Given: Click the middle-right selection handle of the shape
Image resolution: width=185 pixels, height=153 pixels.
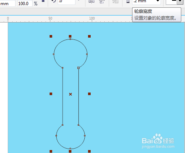Looking at the screenshot, I should point(90,94).
